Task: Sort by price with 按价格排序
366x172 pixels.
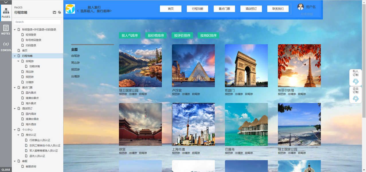Action: [156, 36]
